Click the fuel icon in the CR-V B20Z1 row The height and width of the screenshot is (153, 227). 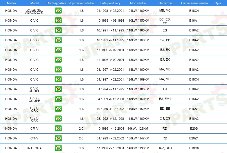[x=58, y=138]
